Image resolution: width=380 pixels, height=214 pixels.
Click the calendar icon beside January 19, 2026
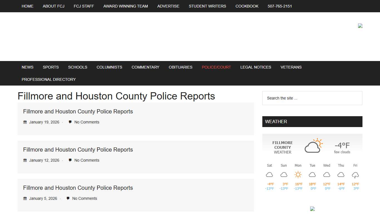pyautogui.click(x=25, y=122)
